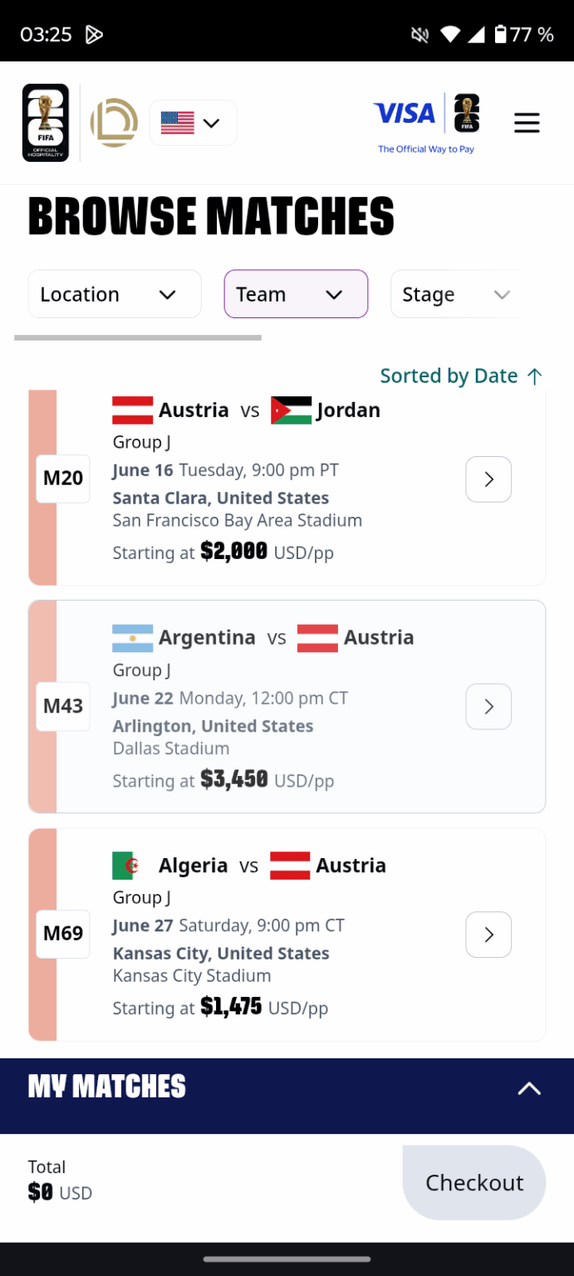The image size is (574, 1276).
Task: Open the Location filter dropdown
Action: (x=114, y=293)
